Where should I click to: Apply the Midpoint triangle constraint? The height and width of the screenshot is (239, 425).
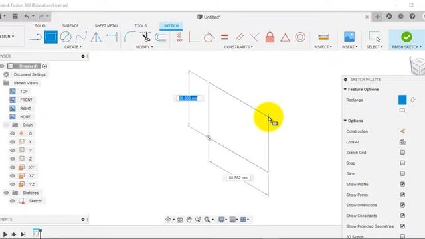click(x=285, y=37)
